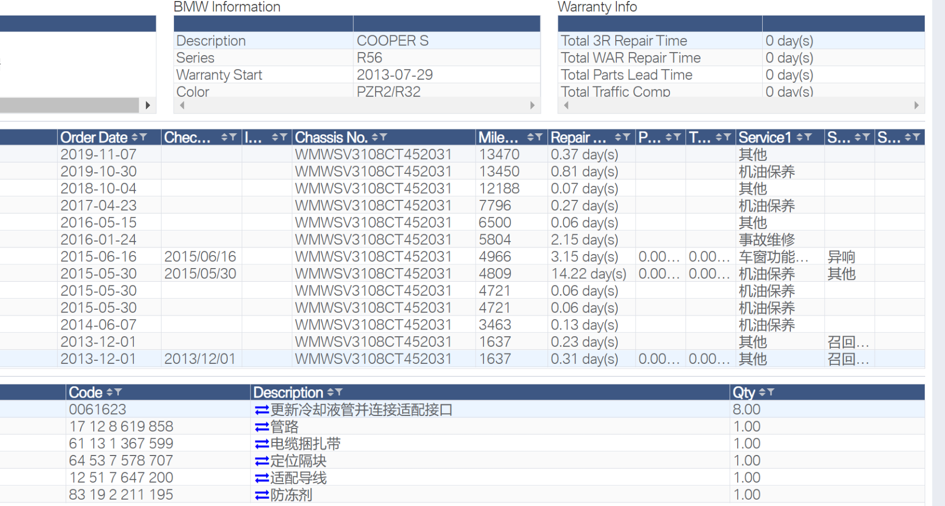The image size is (945, 506).
Task: Filter funnel on P... column header
Action: (677, 137)
